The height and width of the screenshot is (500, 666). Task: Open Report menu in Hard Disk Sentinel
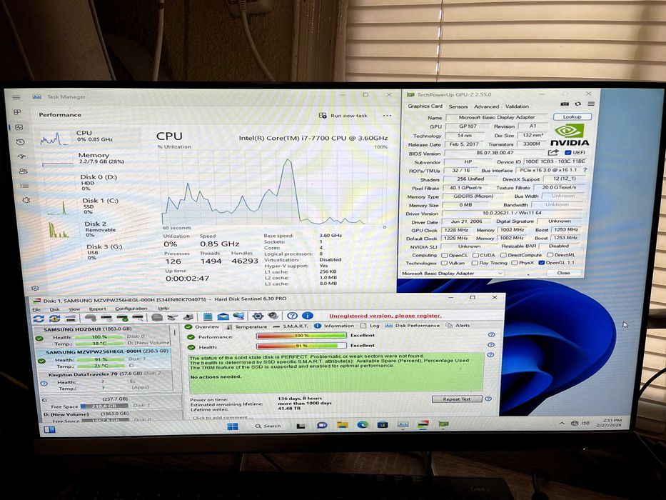point(97,309)
